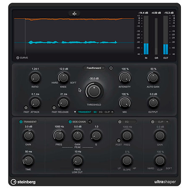Click the EQ FREQ knob

pyautogui.click(x=127, y=135)
